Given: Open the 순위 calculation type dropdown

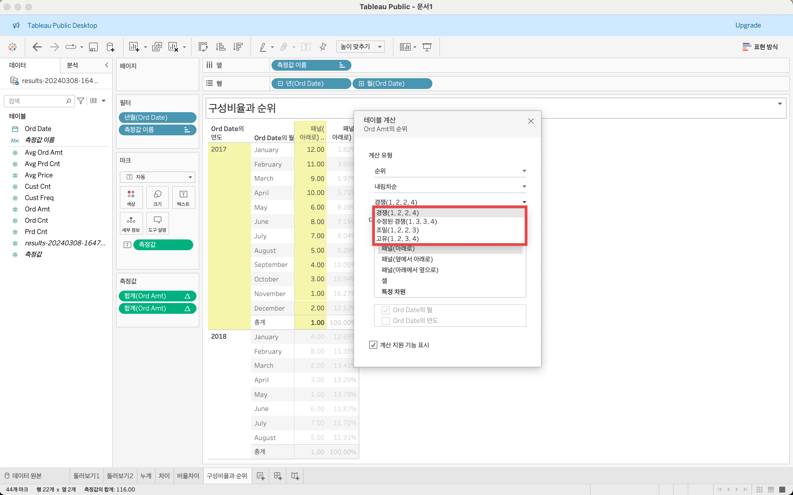Looking at the screenshot, I should pos(450,171).
